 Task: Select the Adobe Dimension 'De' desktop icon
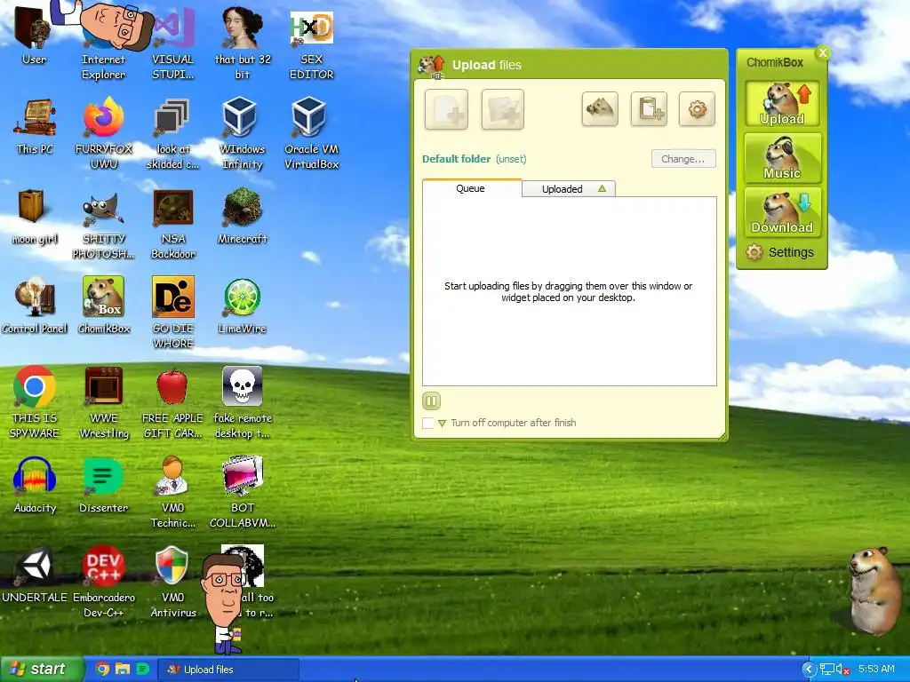(172, 313)
